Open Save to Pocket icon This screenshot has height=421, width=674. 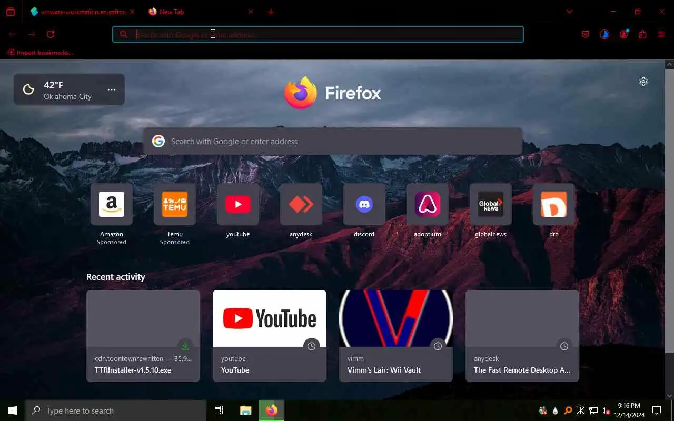(x=586, y=34)
